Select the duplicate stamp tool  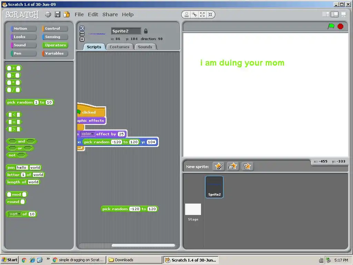point(186,14)
